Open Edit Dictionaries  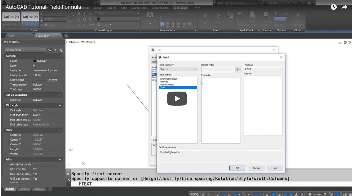252,19
